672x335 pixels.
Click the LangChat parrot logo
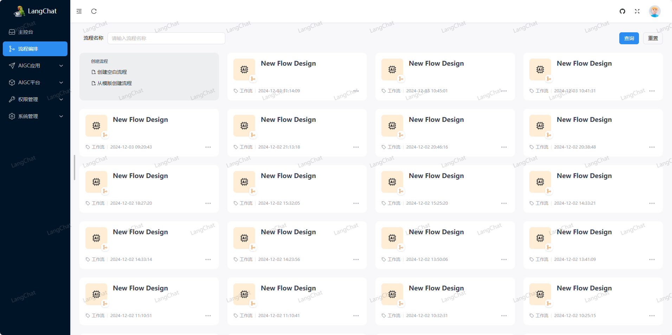(19, 11)
